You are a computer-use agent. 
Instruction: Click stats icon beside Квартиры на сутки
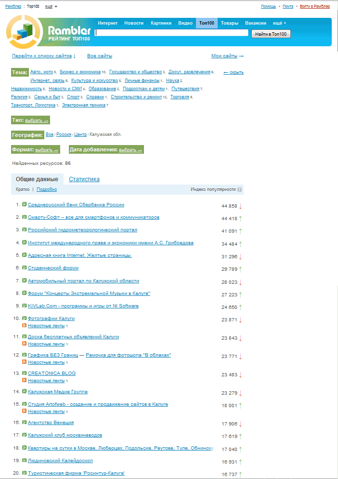pos(25,448)
